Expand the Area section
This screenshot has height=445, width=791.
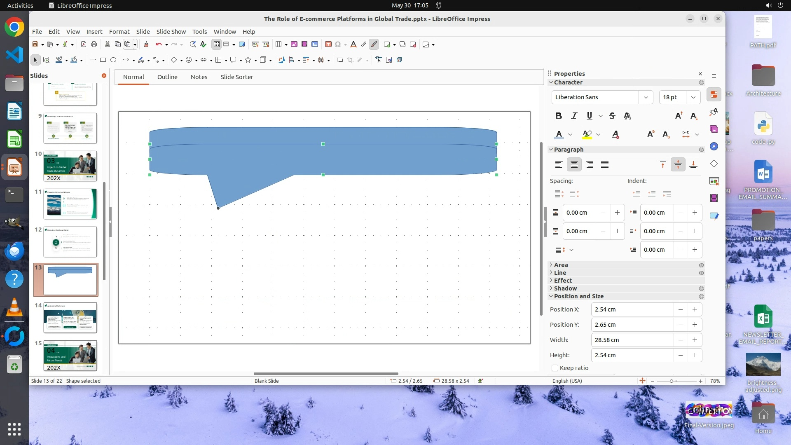(561, 265)
